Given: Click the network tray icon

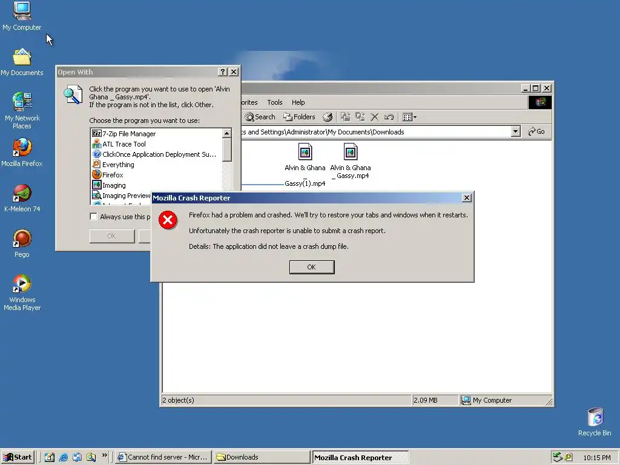Looking at the screenshot, I should point(558,458).
